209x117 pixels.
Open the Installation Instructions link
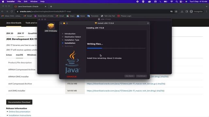pos(20,115)
